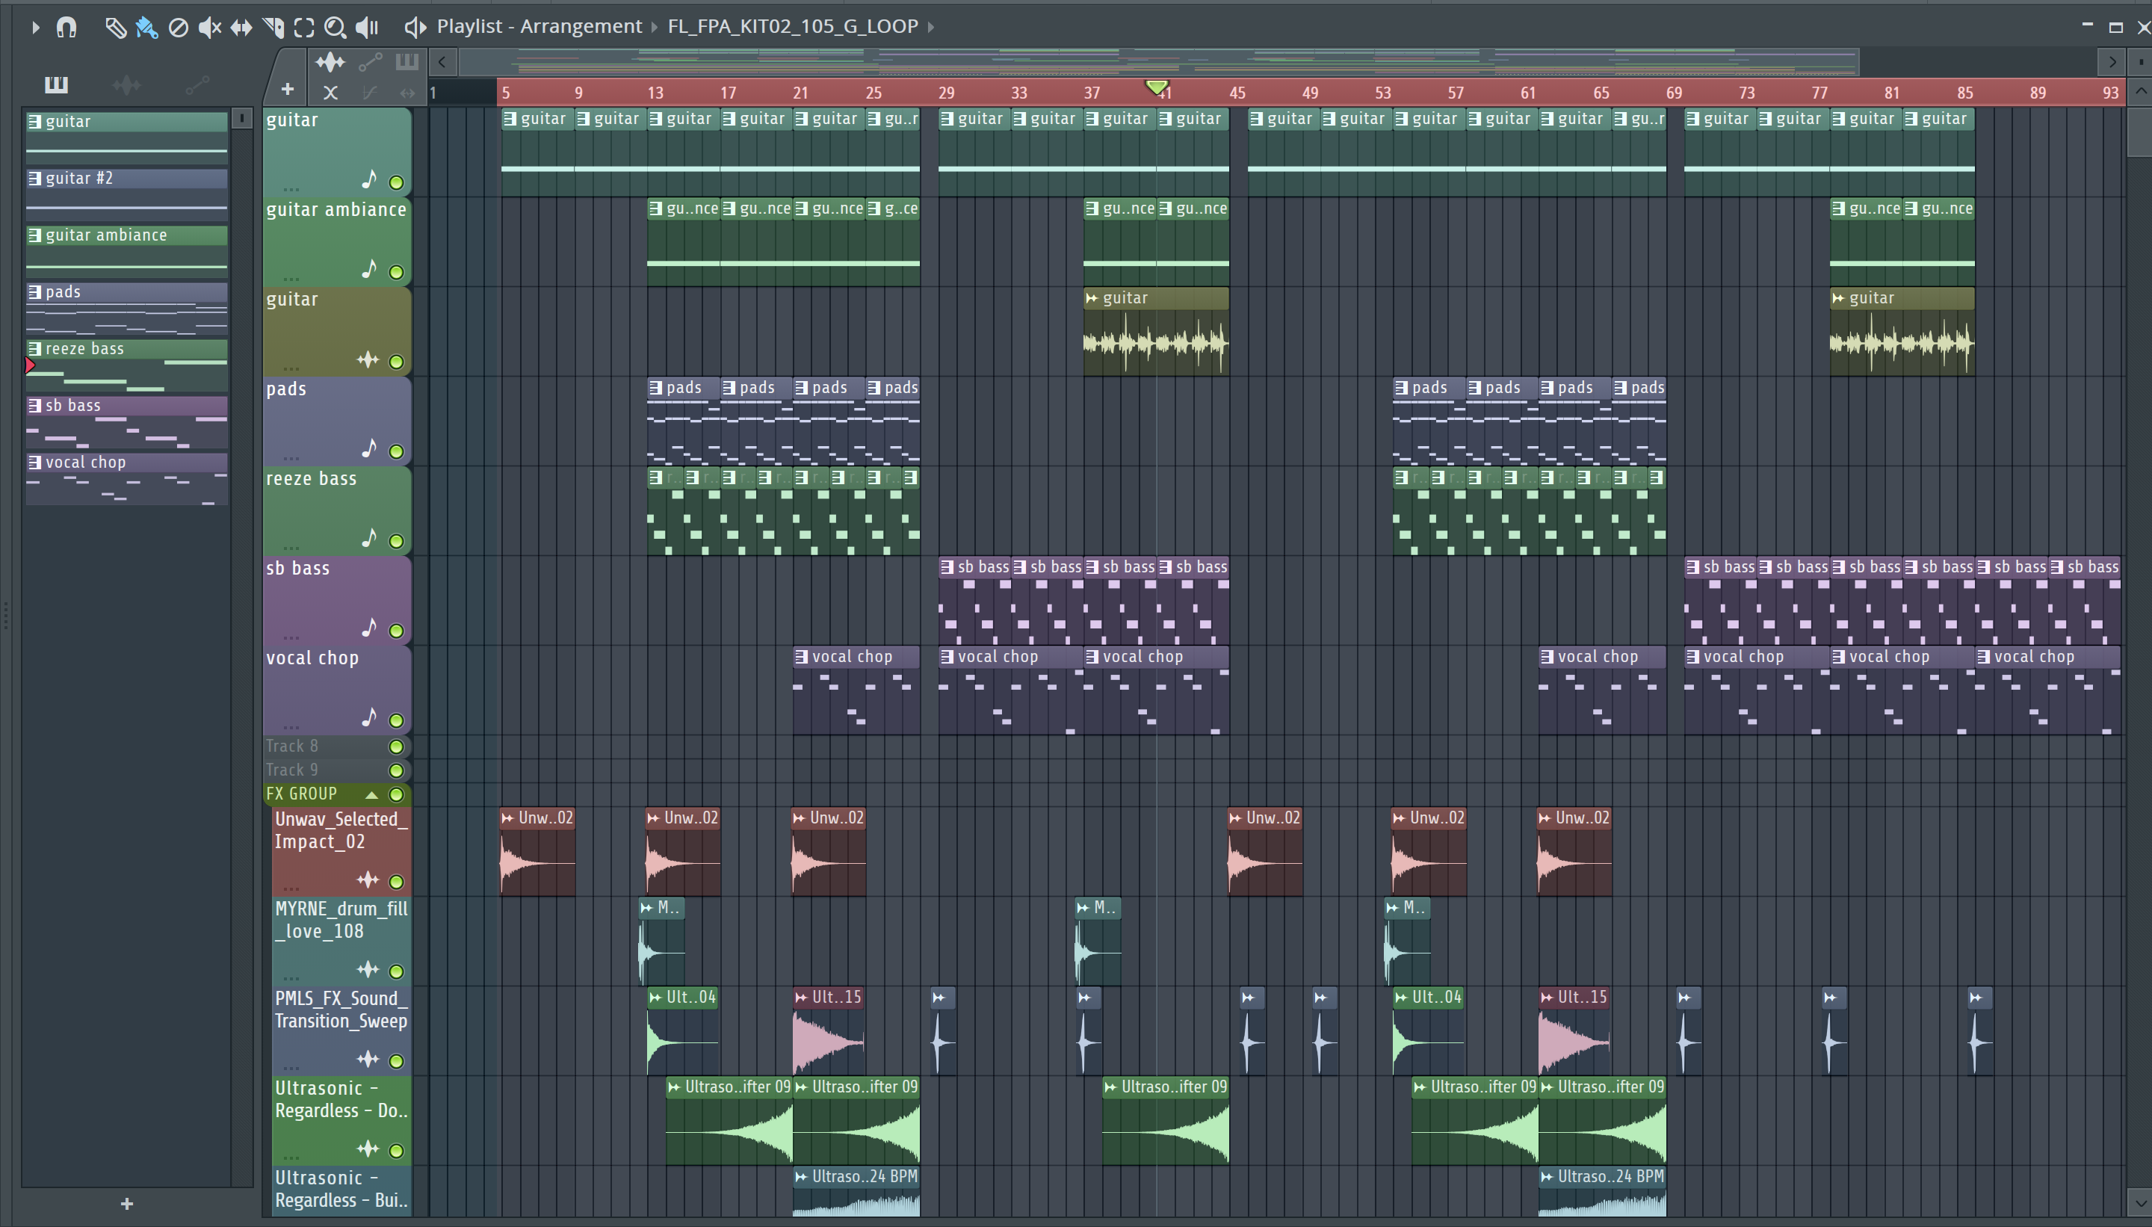Toggle mute on Track 8
2152x1227 pixels.
point(396,747)
